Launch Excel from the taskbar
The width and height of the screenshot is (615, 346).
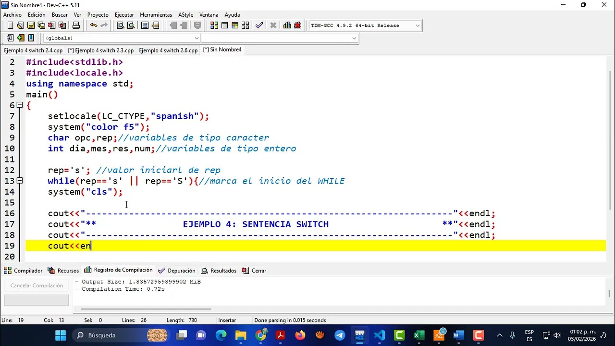[418, 335]
